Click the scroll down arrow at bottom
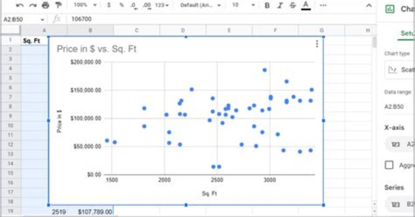The width and height of the screenshot is (415, 217). click(374, 211)
